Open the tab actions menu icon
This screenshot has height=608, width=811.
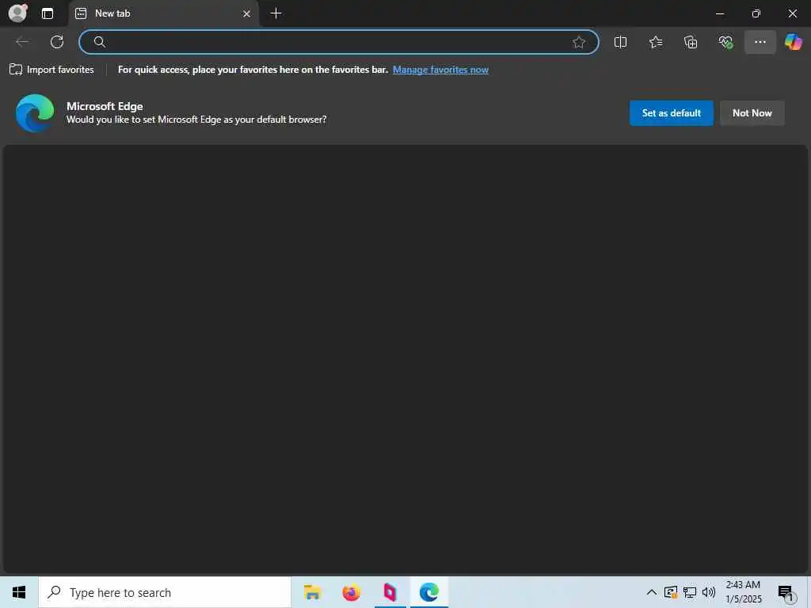click(48, 13)
